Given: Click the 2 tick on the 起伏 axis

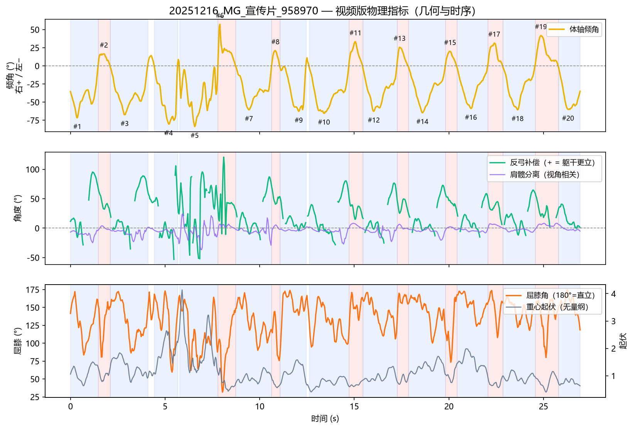Looking at the screenshot, I should pos(613,349).
